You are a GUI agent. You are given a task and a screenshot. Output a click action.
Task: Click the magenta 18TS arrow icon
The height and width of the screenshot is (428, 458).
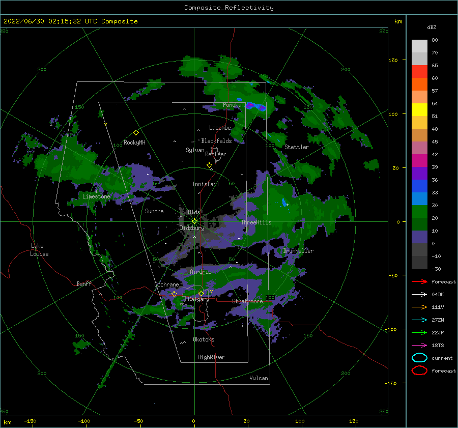coord(419,346)
